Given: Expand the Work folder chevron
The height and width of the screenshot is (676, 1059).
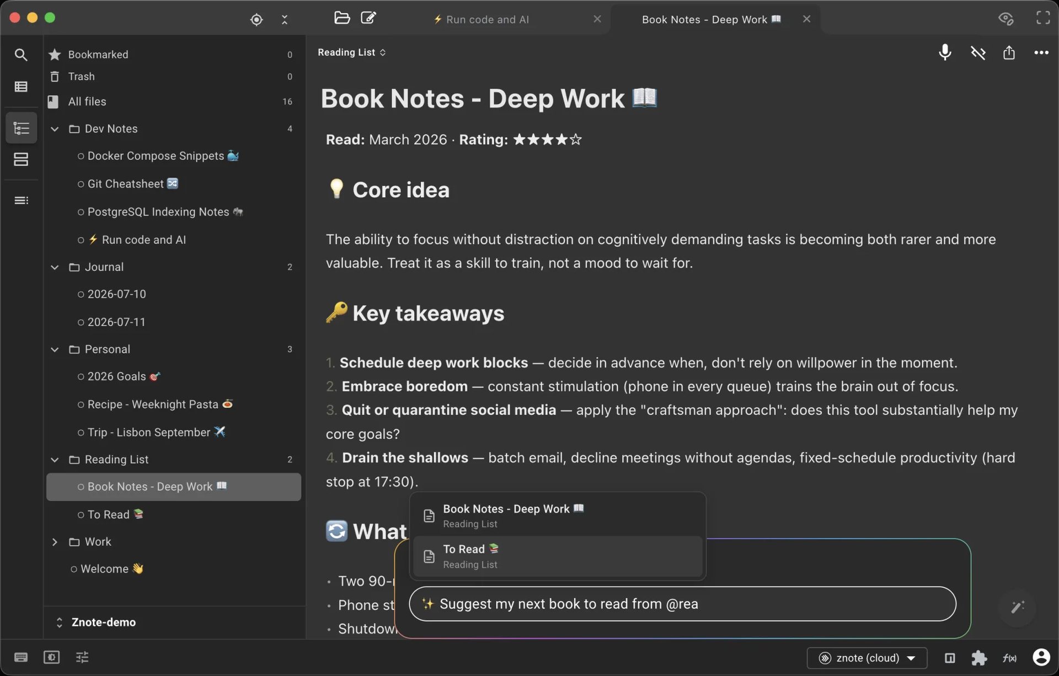Looking at the screenshot, I should coord(55,542).
